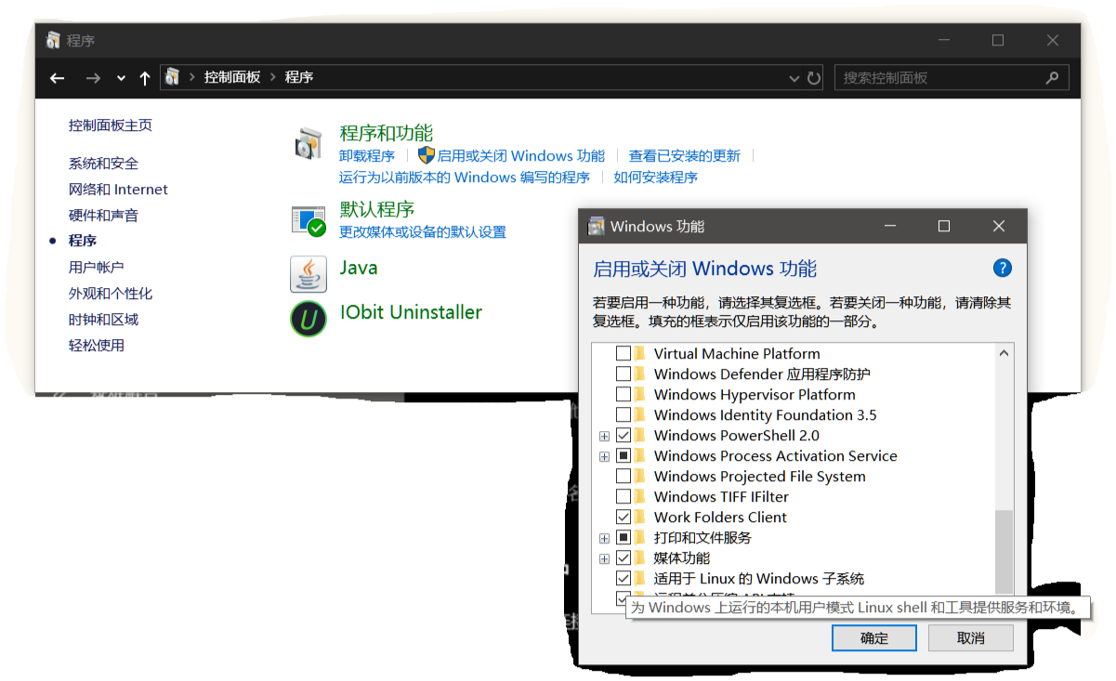Select Windows TIFF IFilter text row
1116x681 pixels.
[x=721, y=497]
